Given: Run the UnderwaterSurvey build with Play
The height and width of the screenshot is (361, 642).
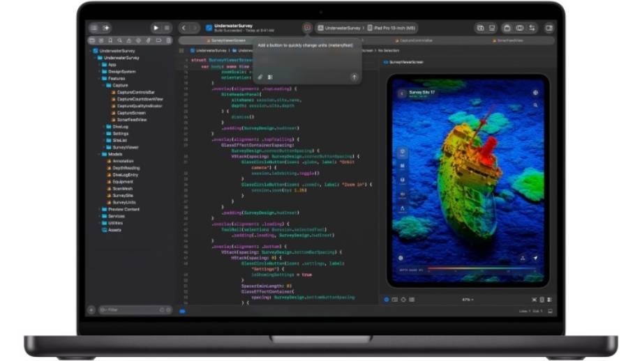Looking at the screenshot, I should (x=156, y=28).
